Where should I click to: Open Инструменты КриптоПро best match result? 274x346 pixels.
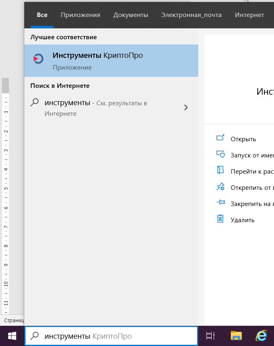(x=111, y=61)
